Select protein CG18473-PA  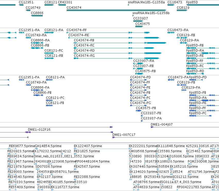click(x=178, y=77)
